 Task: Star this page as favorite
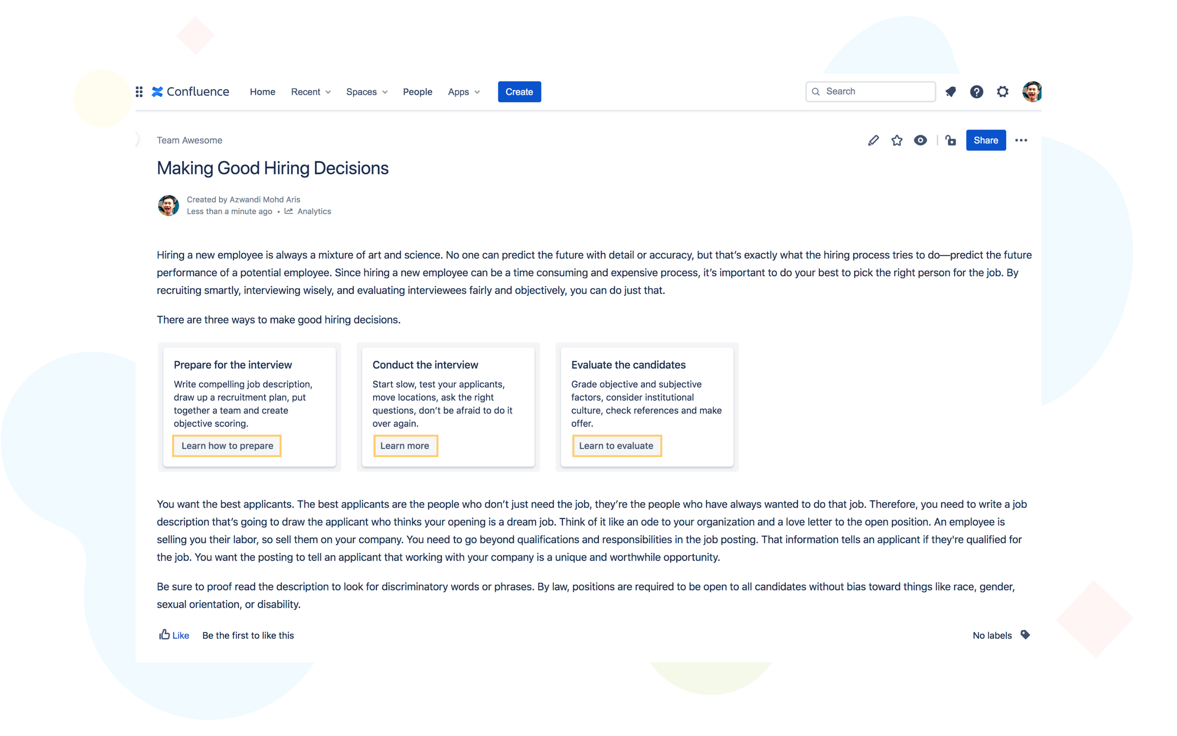(x=897, y=140)
